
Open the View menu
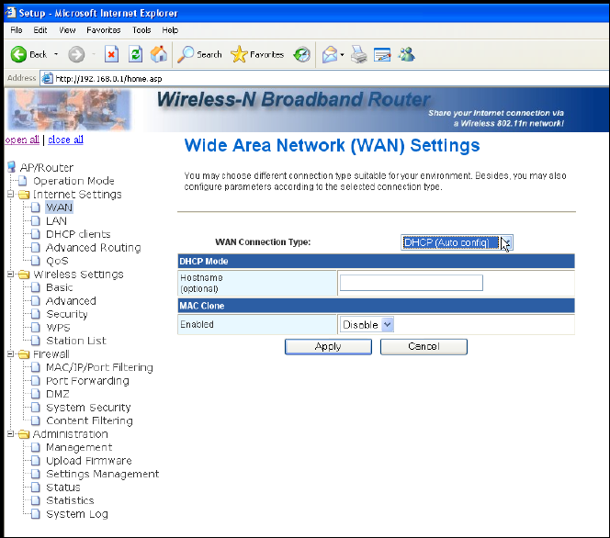(67, 30)
